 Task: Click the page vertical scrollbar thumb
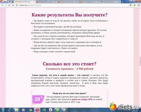point(140,61)
